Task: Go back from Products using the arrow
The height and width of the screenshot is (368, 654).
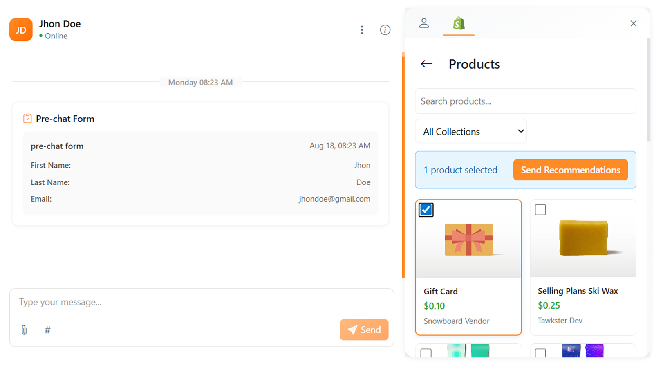Action: 426,64
